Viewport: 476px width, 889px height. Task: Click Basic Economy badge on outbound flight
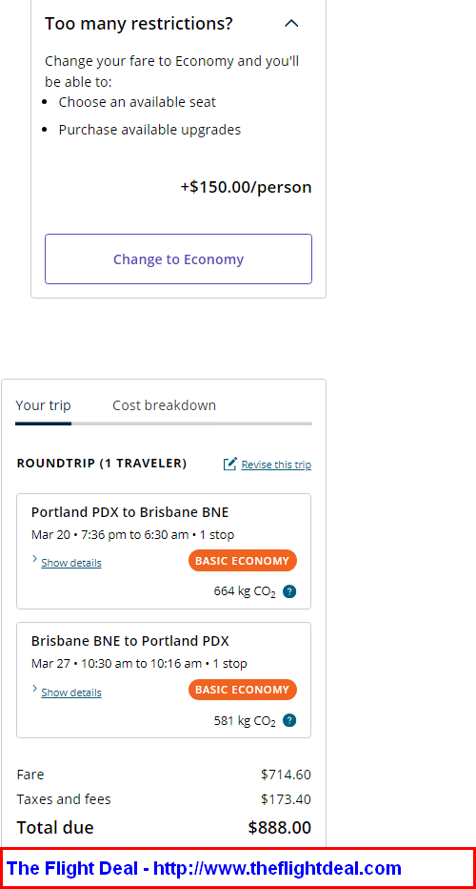pos(242,560)
